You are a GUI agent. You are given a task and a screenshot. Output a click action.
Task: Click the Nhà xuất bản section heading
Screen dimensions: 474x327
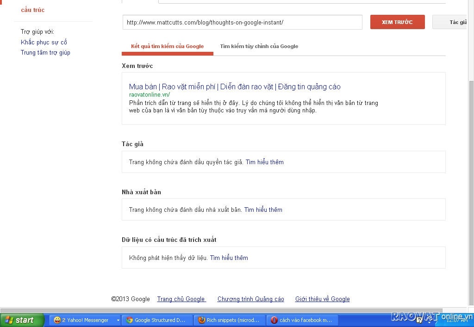[x=141, y=192]
